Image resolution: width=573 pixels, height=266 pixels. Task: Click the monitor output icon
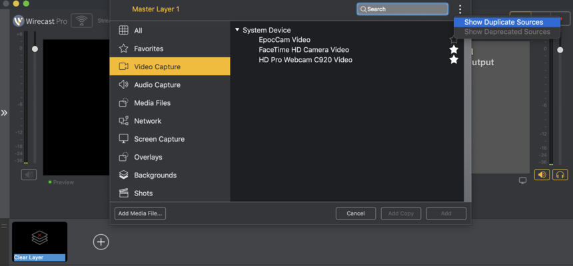(523, 181)
